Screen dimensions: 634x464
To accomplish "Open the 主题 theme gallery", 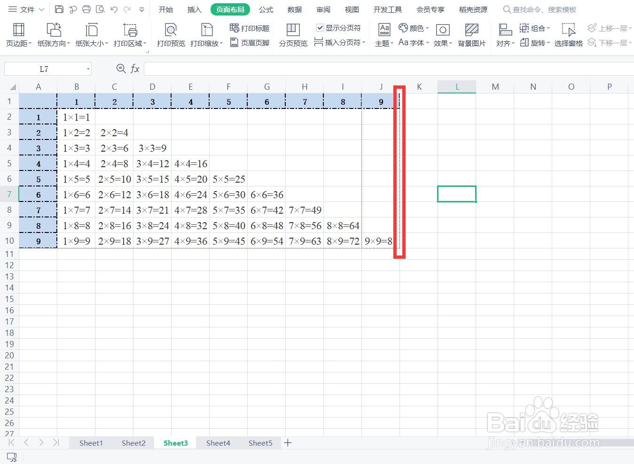I will click(x=384, y=35).
